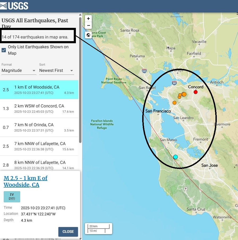The image size is (238, 240).
Task: Click the IV DYFI intensity badge
Action: (x=12, y=197)
